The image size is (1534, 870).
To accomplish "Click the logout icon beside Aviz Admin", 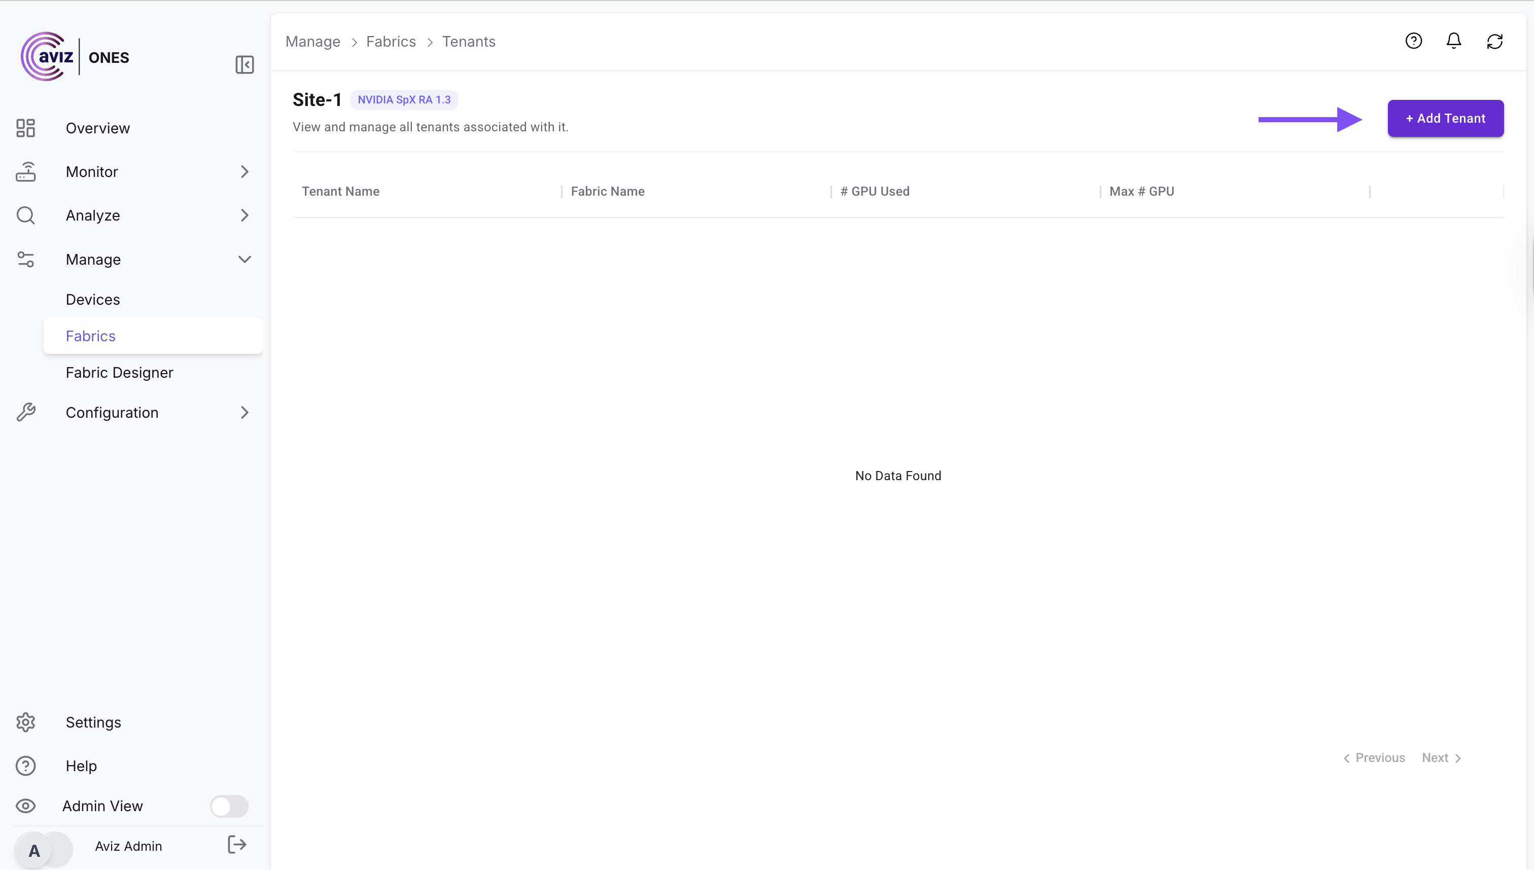I will (x=237, y=844).
